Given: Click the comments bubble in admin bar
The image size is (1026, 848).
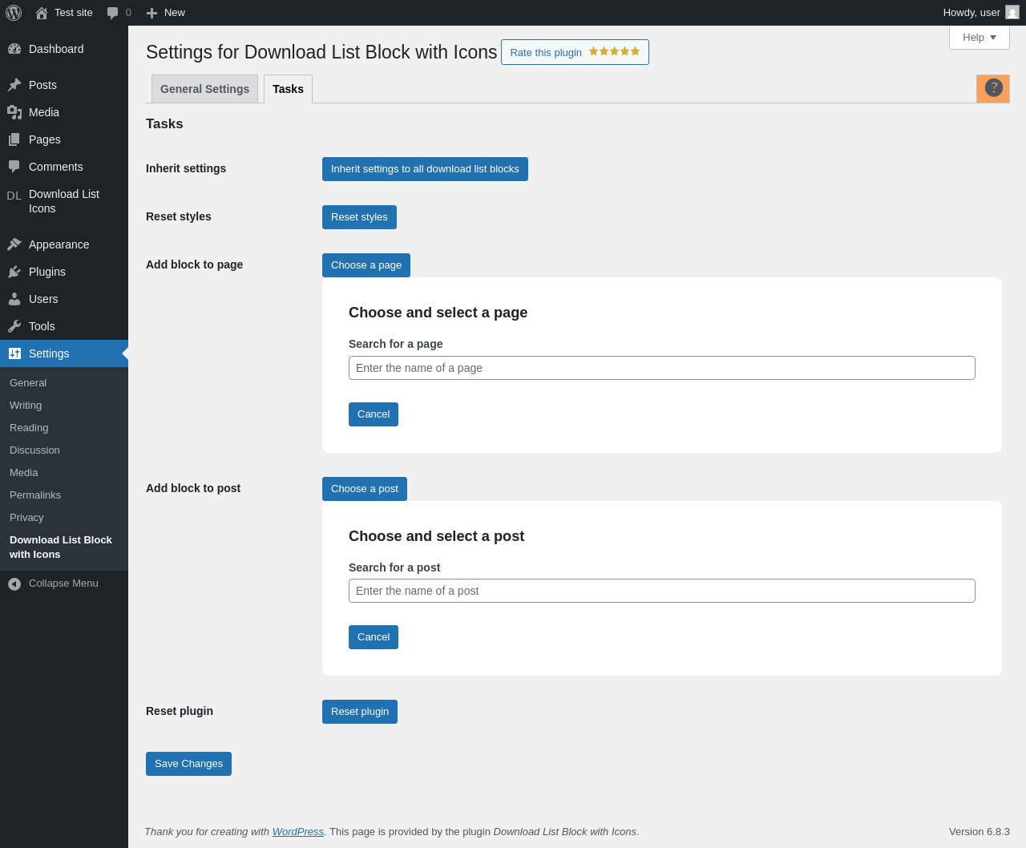Looking at the screenshot, I should tap(113, 13).
